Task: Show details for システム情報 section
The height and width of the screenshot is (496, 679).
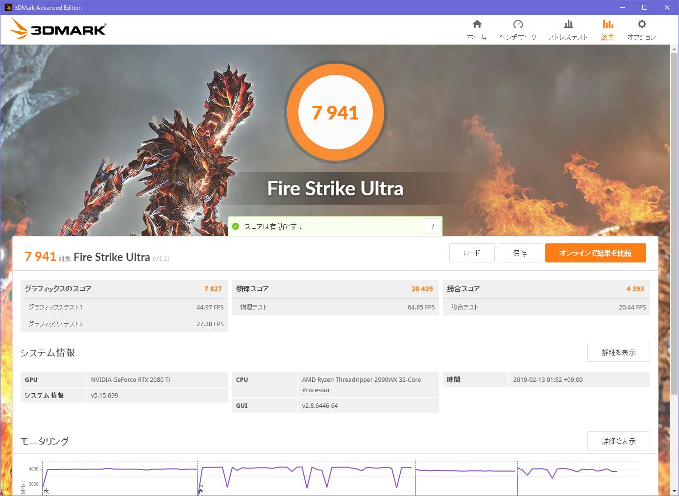Action: click(618, 353)
